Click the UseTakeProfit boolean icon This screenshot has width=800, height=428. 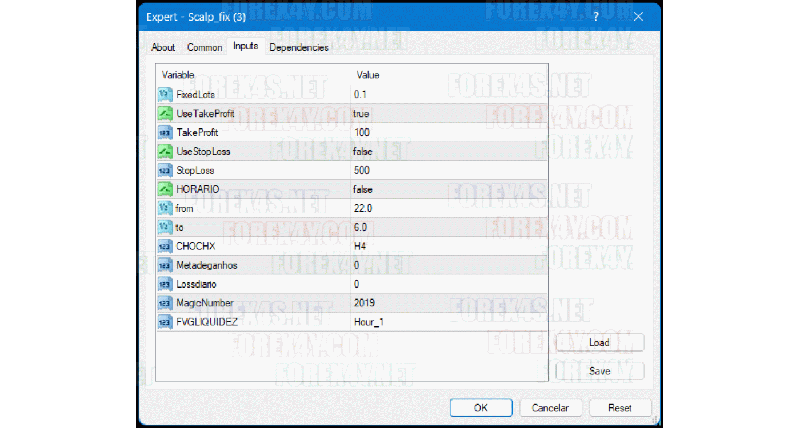[x=165, y=114]
